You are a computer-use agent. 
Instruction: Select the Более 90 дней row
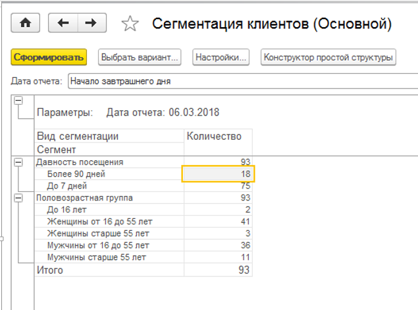pos(76,174)
